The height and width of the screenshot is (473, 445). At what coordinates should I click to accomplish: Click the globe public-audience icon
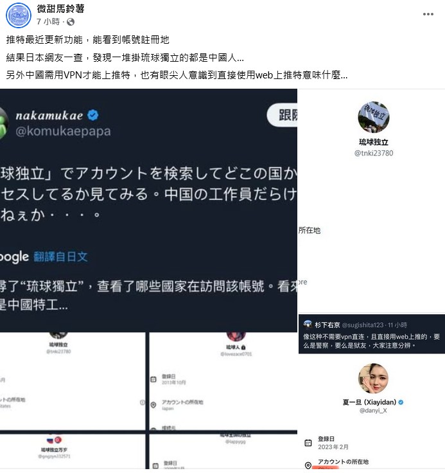click(x=71, y=22)
